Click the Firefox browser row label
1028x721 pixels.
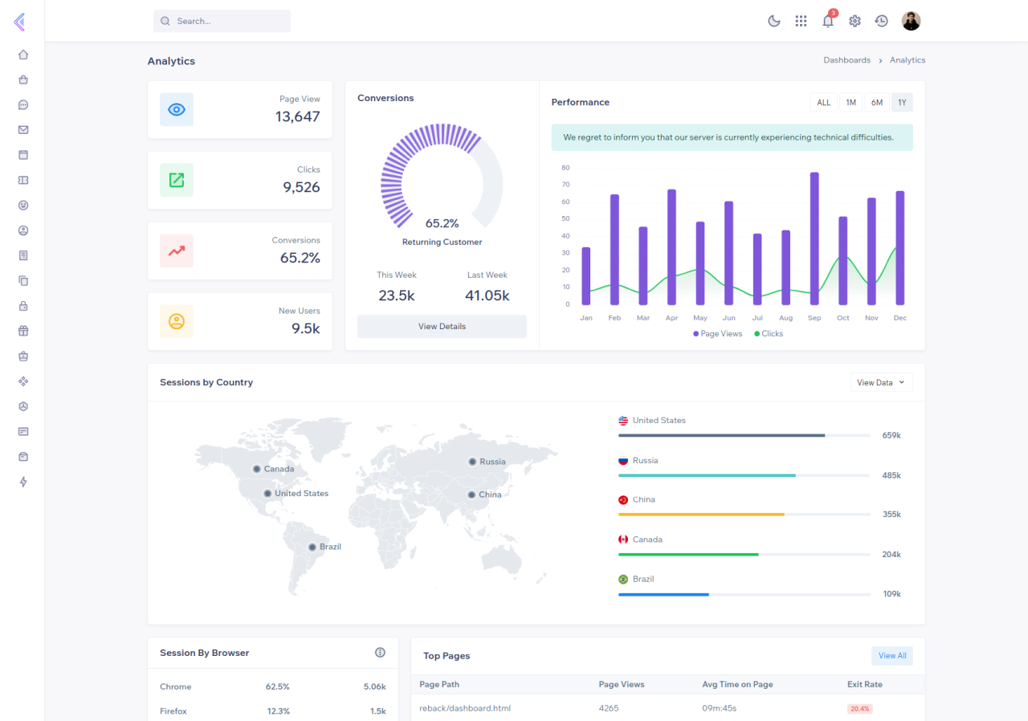(x=173, y=711)
